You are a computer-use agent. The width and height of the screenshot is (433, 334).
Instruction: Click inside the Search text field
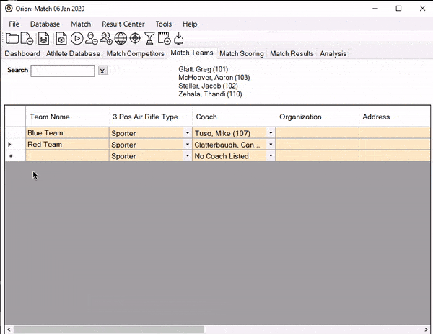[62, 71]
